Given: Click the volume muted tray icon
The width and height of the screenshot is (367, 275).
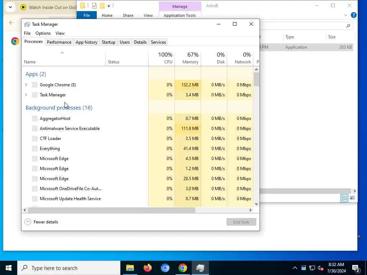Looking at the screenshot, I should click(x=320, y=268).
